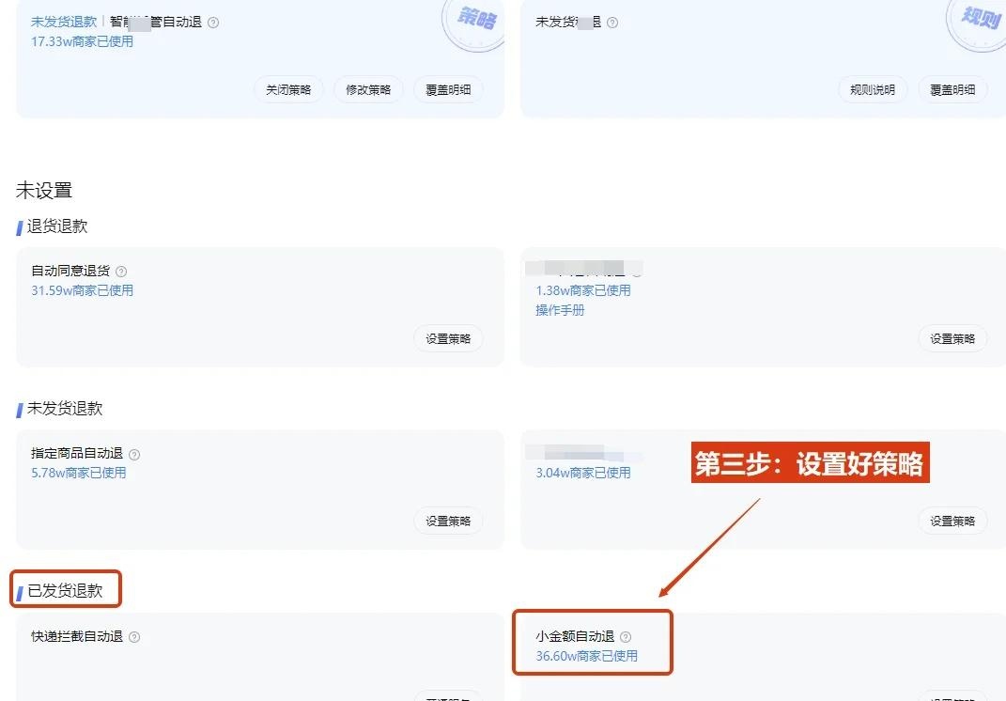Open 规则说明 button
This screenshot has width=1006, height=701.
pos(873,90)
